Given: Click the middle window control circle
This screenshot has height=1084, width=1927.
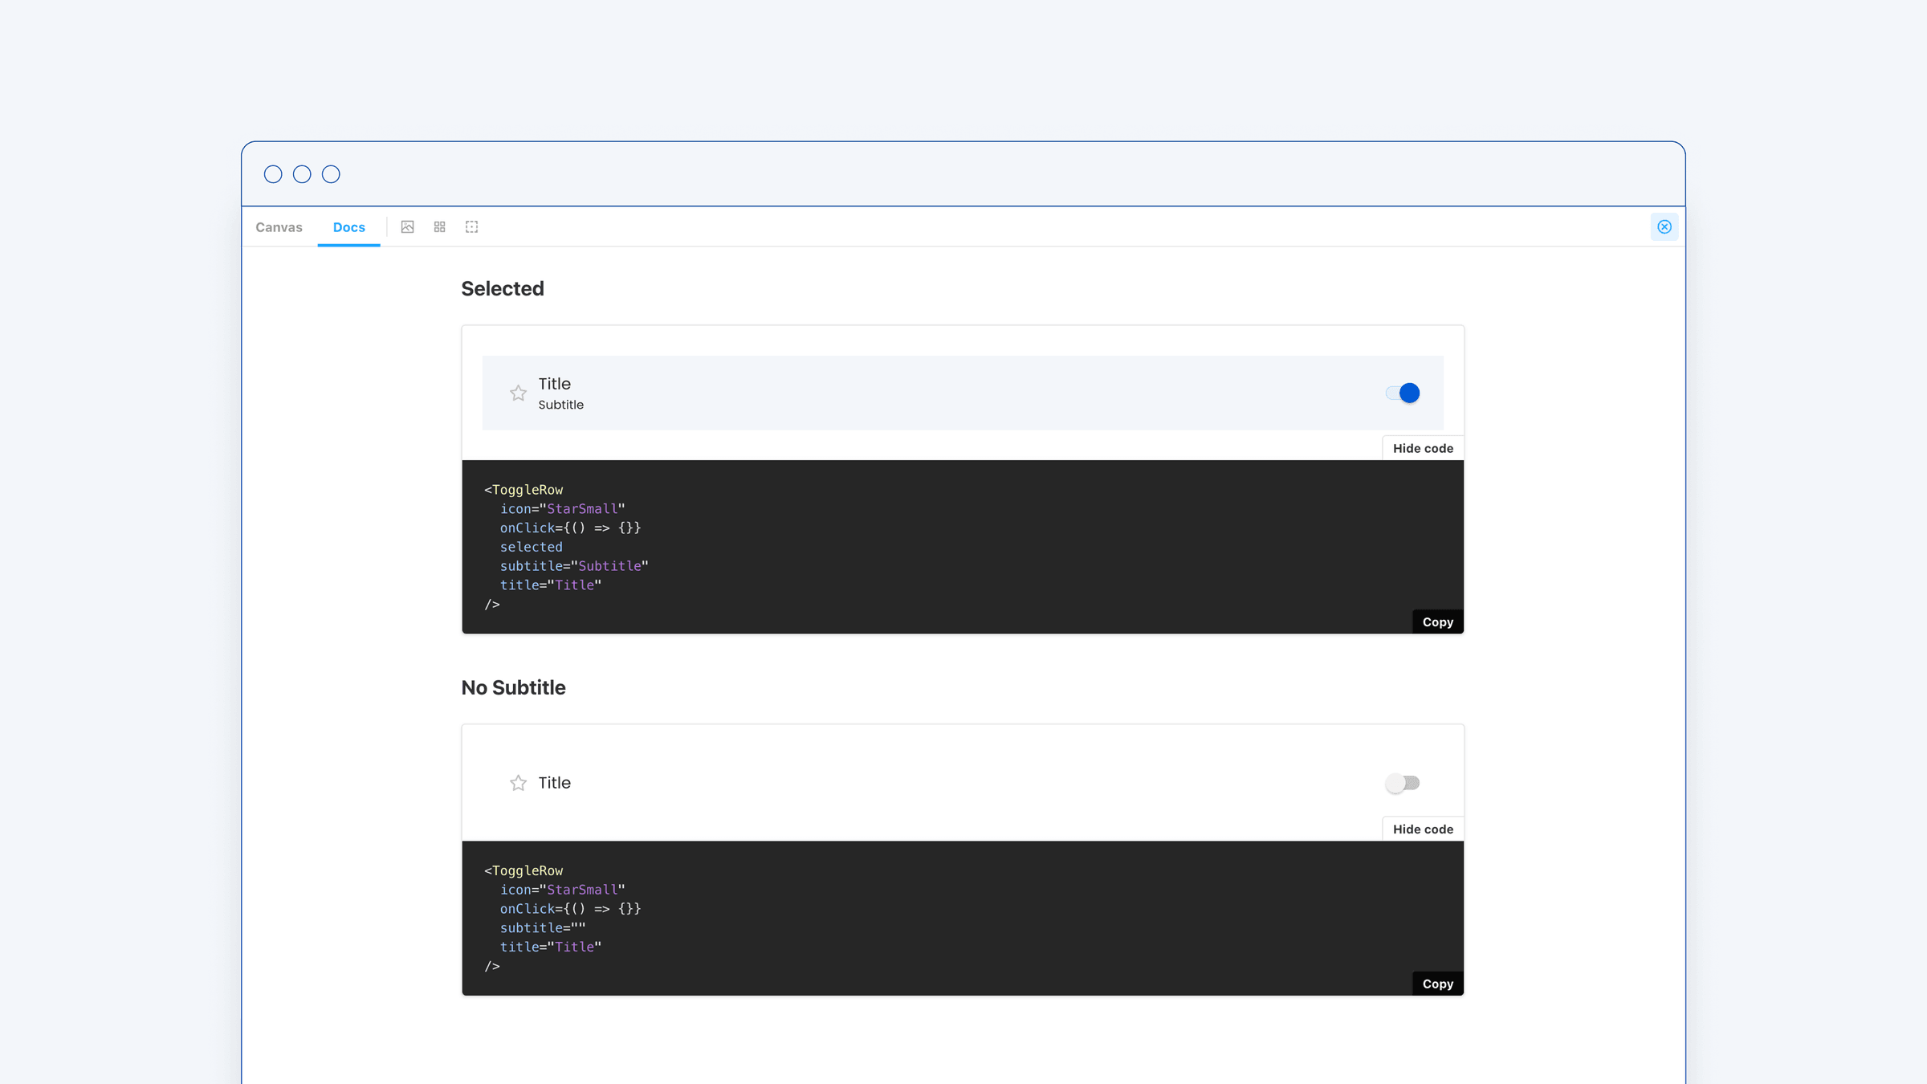Looking at the screenshot, I should [x=302, y=173].
